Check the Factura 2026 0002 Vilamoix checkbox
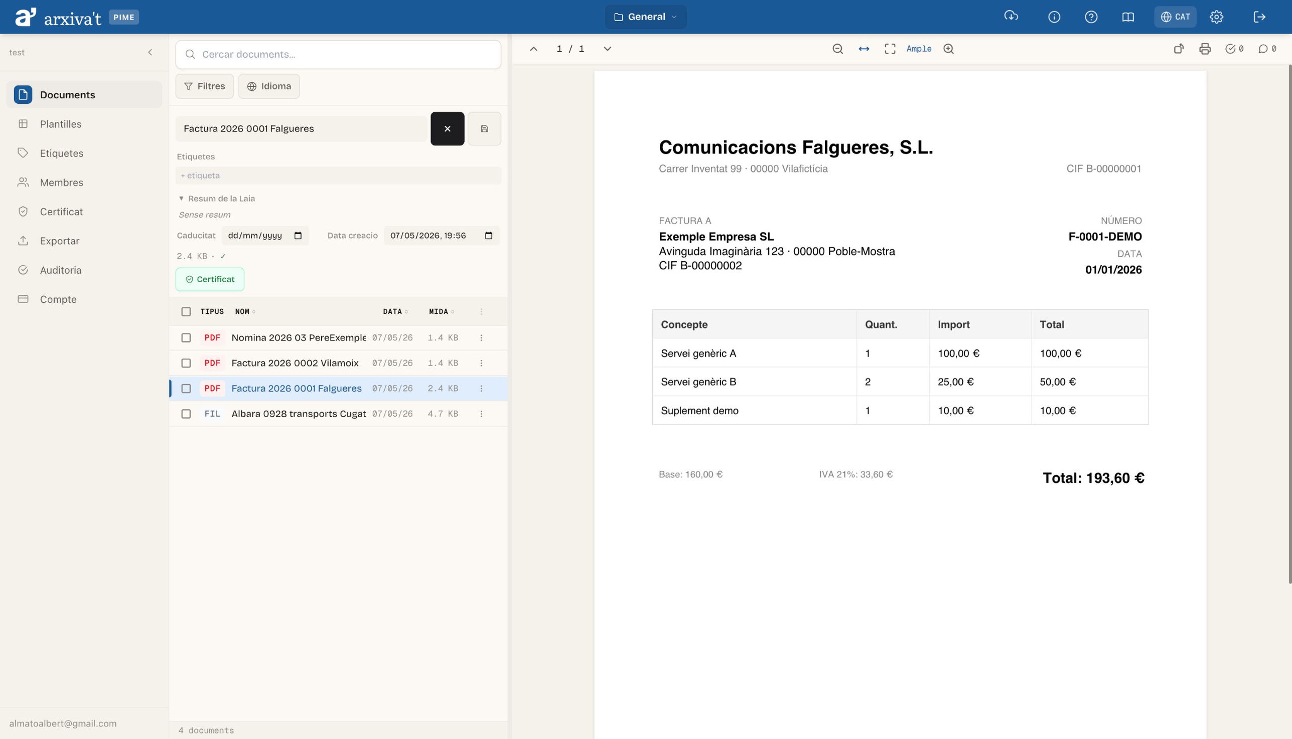The width and height of the screenshot is (1292, 739). (x=186, y=363)
